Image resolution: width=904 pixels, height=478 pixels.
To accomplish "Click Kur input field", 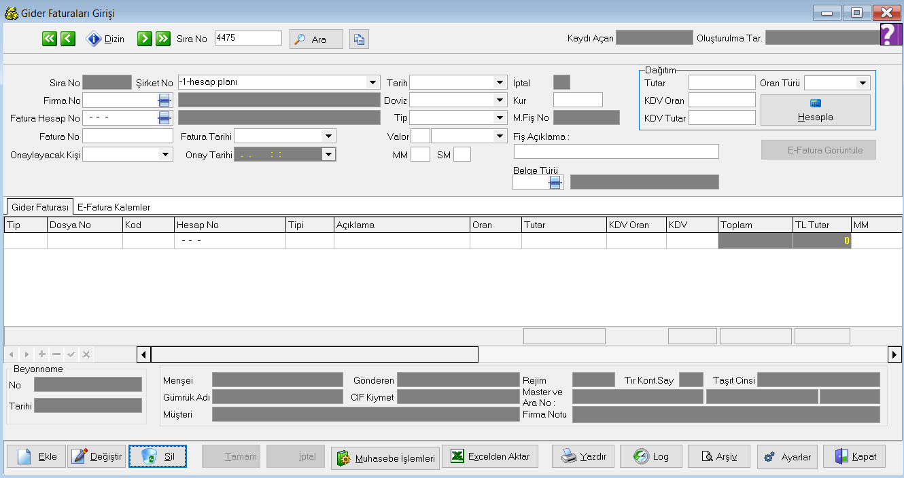I will click(578, 100).
